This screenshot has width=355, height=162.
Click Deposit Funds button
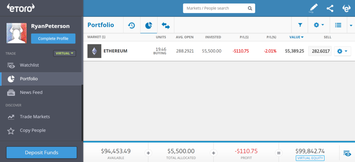pos(42,153)
